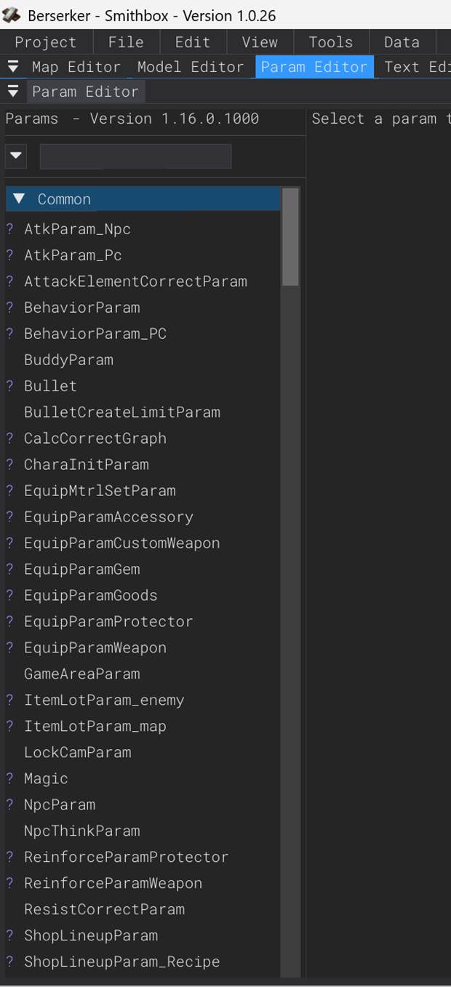Switch to the Map Editor tab
This screenshot has width=451, height=987.
tap(76, 67)
